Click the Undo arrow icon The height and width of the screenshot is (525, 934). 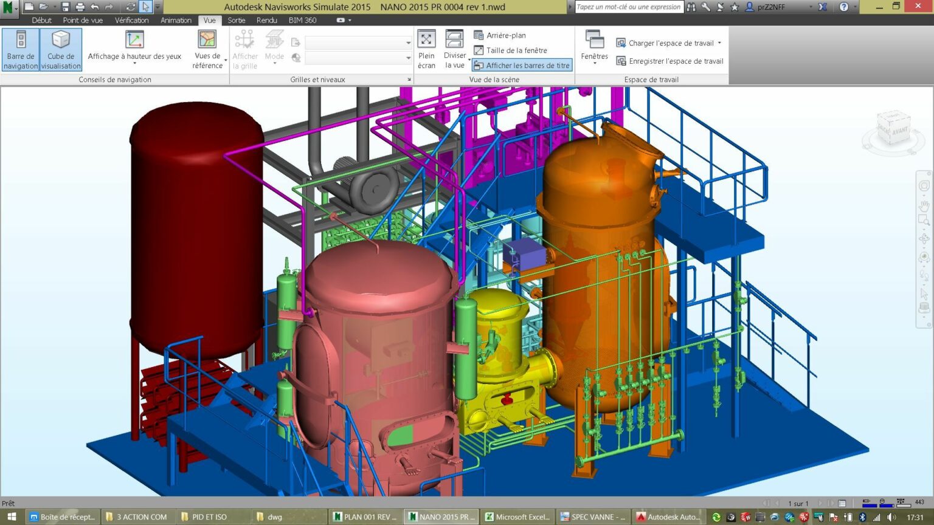[x=94, y=7]
